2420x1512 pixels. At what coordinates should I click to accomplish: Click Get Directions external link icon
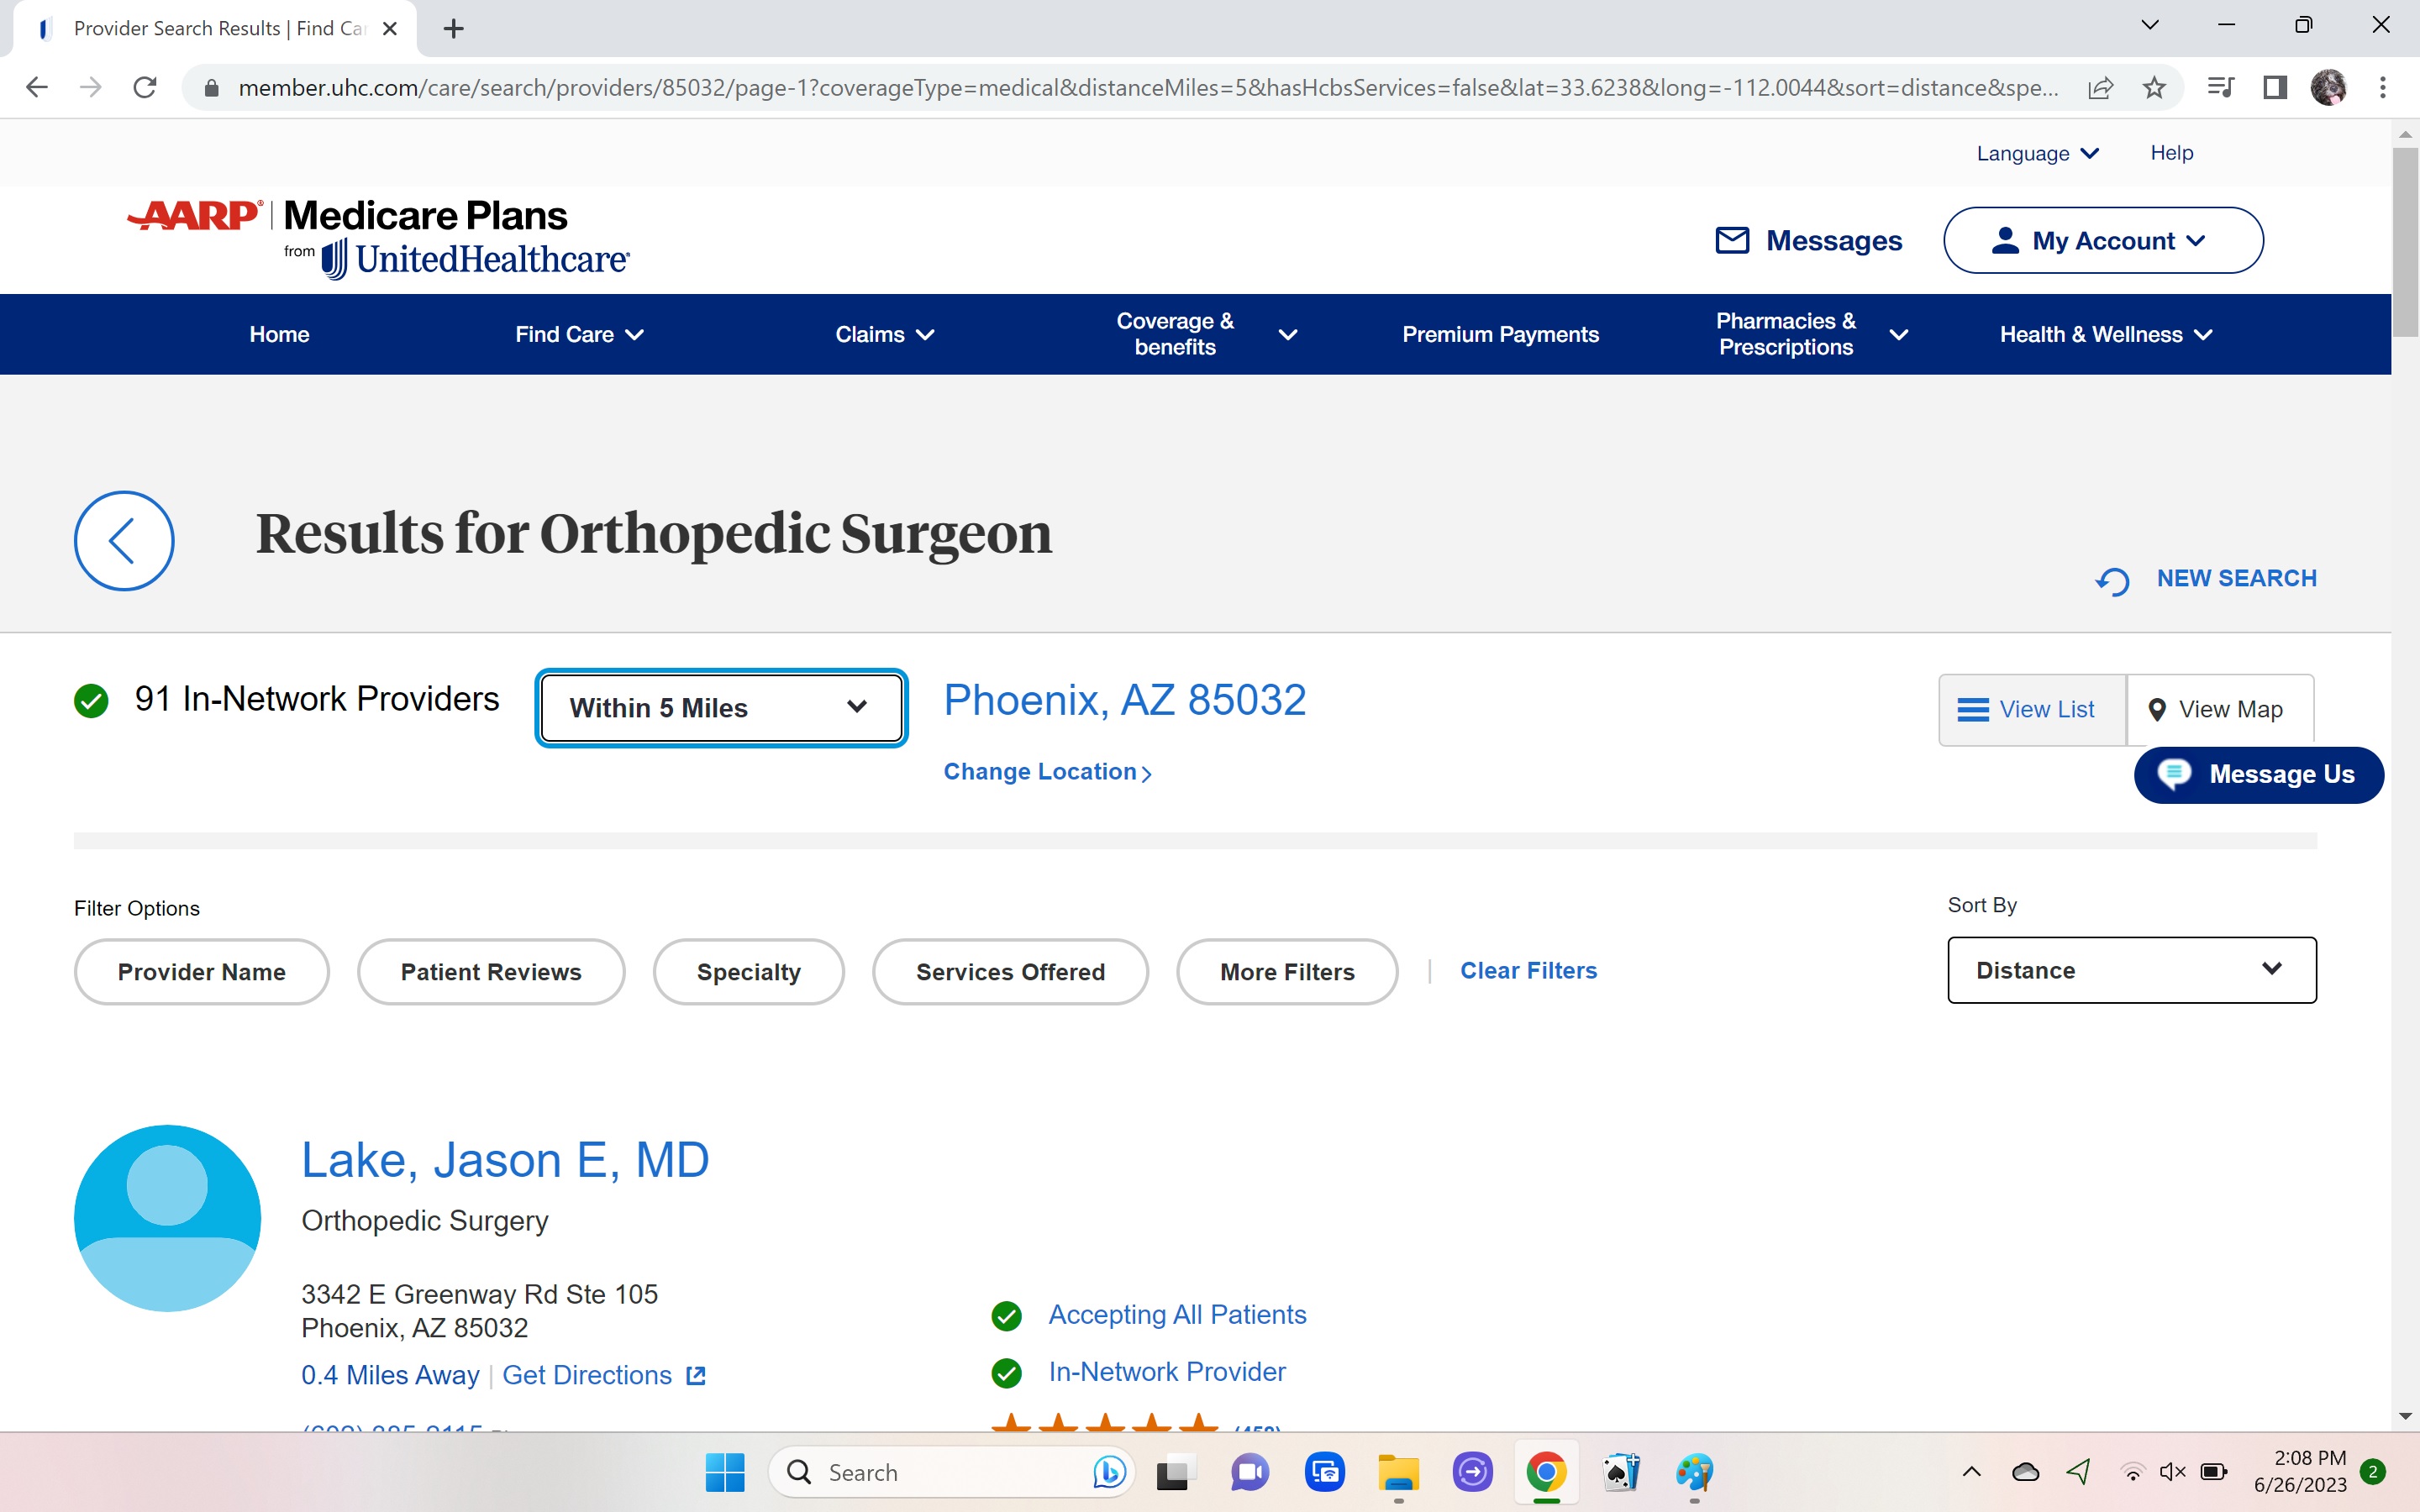click(x=696, y=1375)
